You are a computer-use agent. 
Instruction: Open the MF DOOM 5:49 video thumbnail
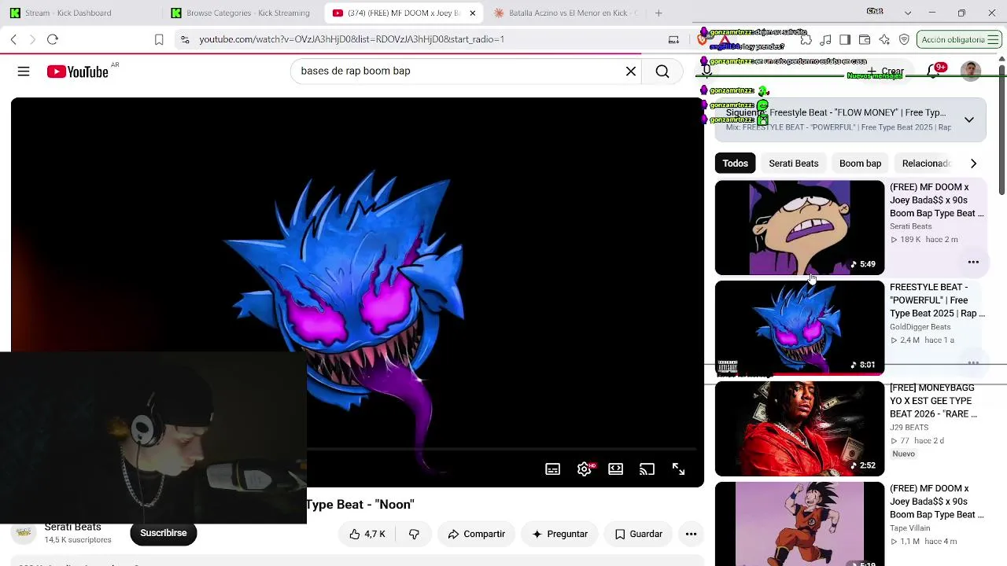coord(799,228)
